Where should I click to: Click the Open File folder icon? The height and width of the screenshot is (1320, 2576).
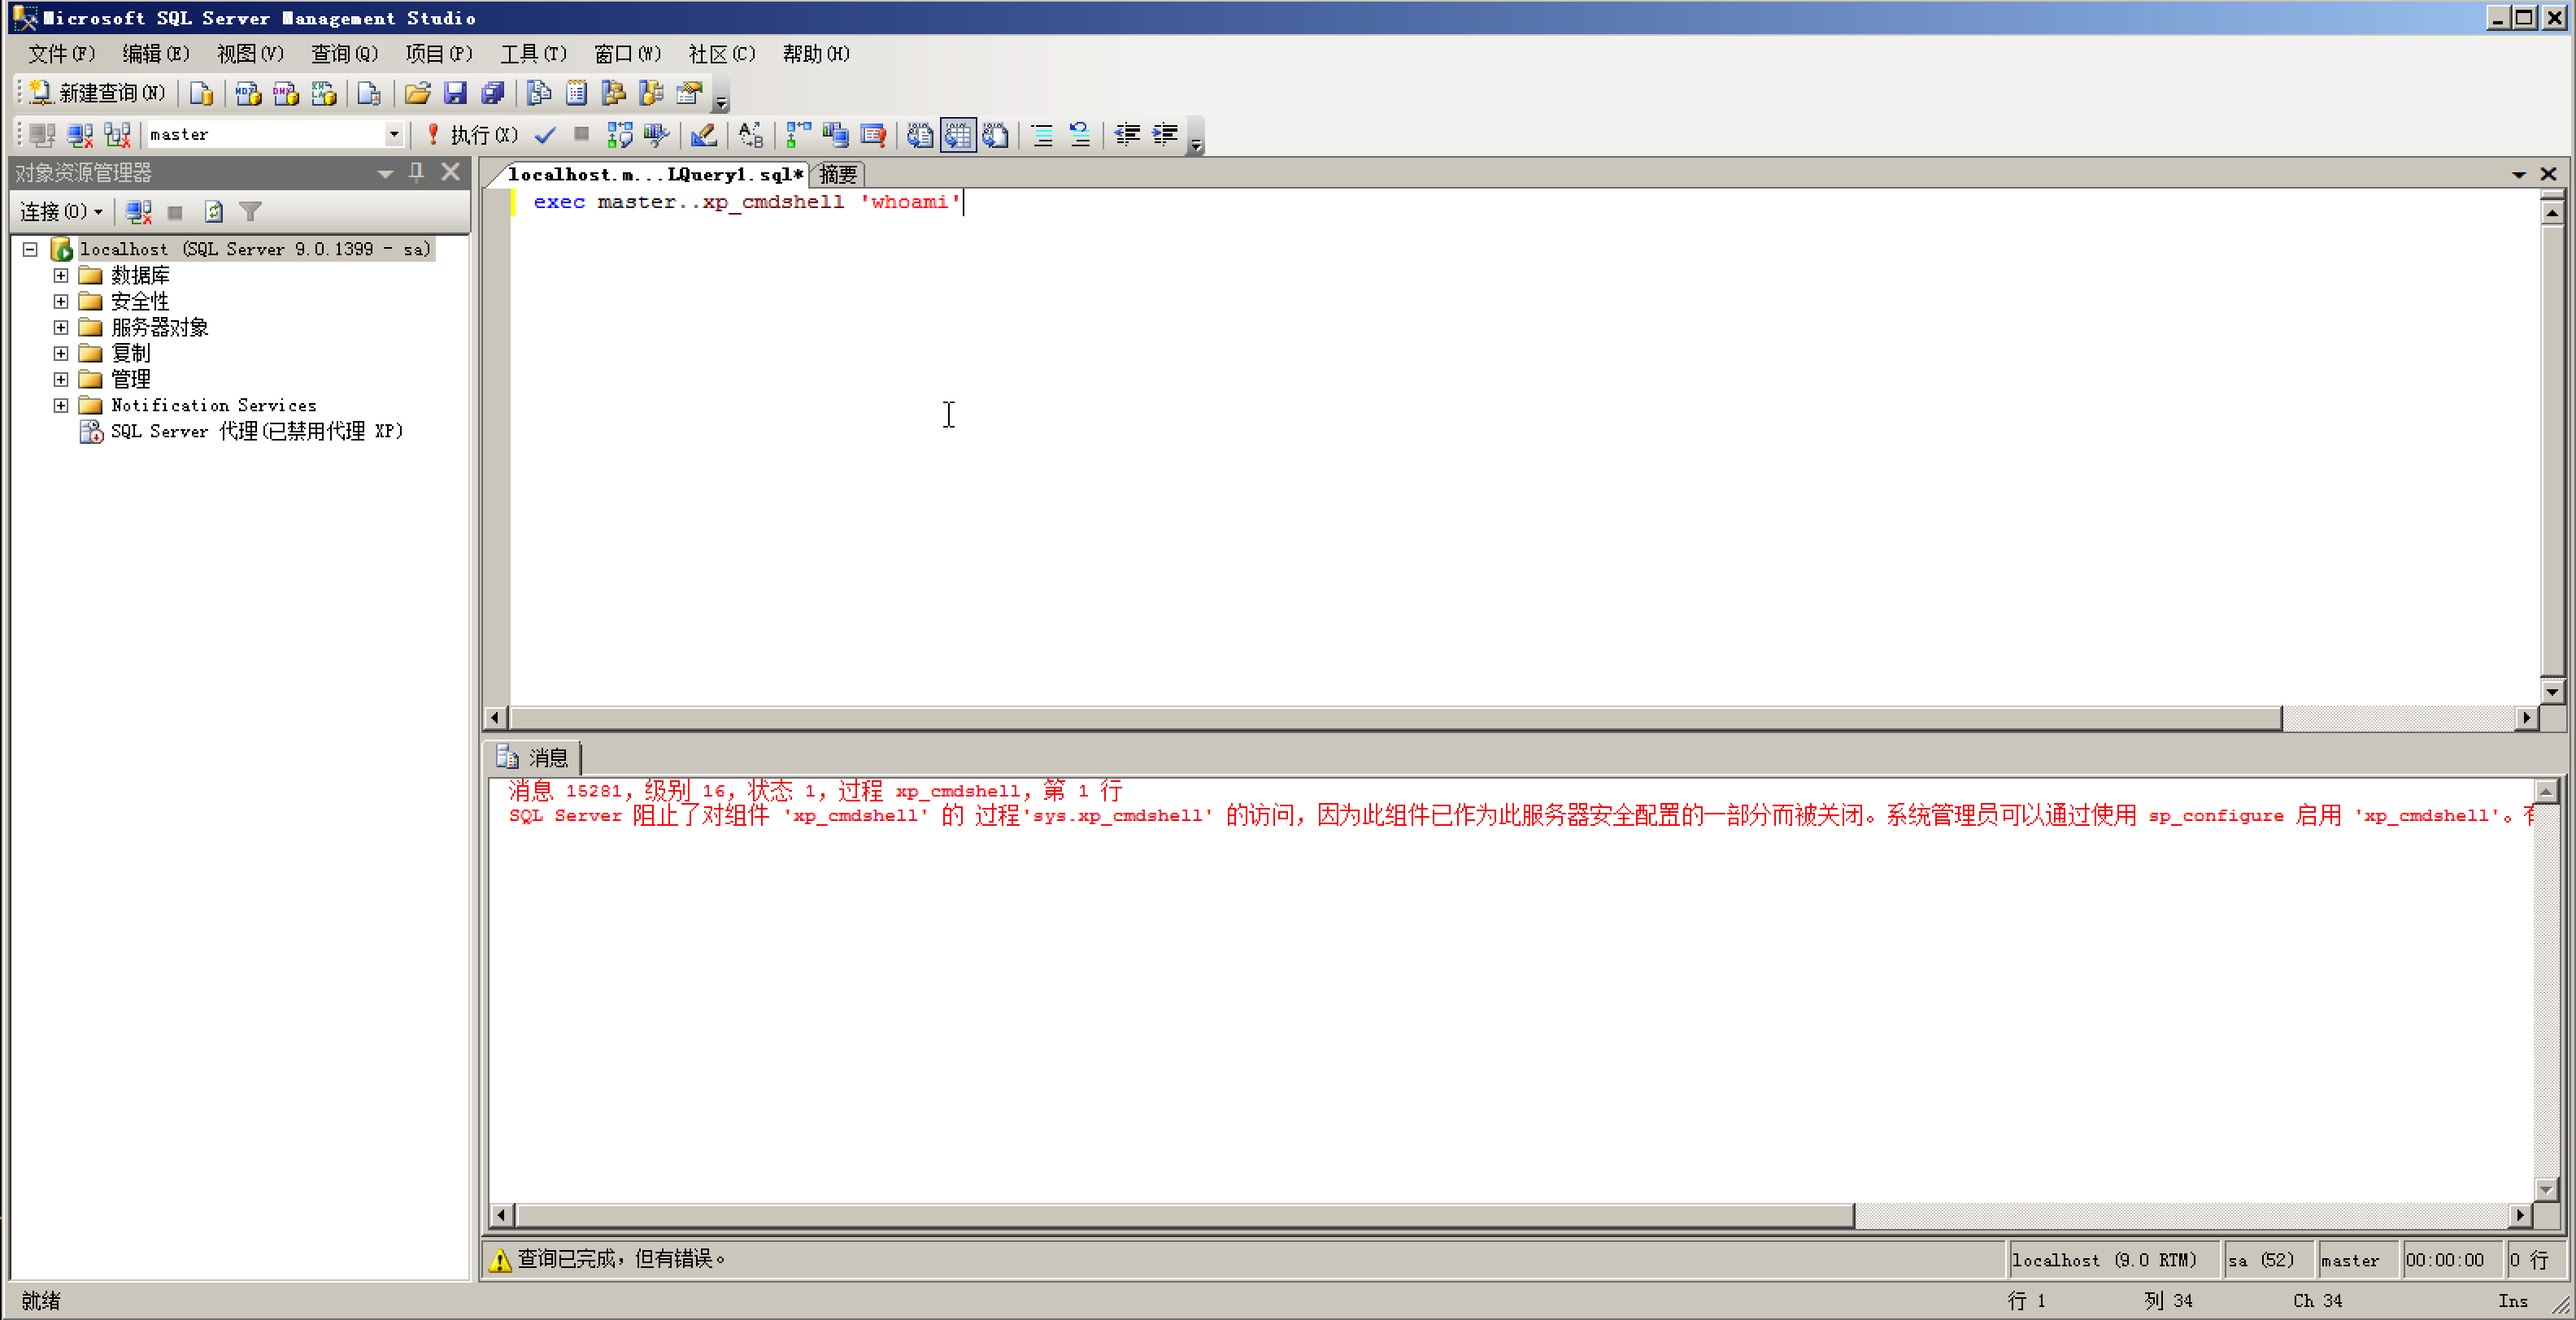coord(417,93)
